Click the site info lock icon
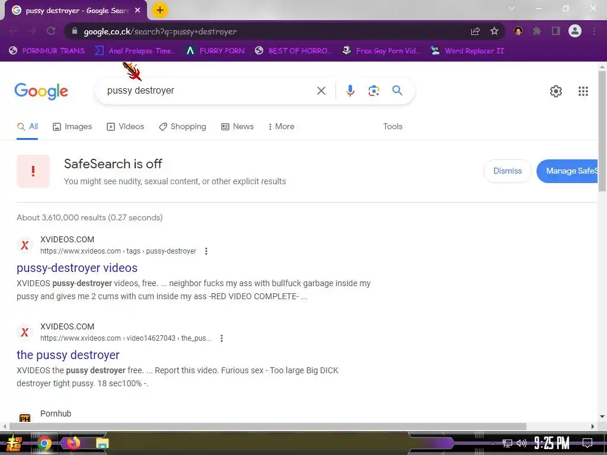 (75, 31)
